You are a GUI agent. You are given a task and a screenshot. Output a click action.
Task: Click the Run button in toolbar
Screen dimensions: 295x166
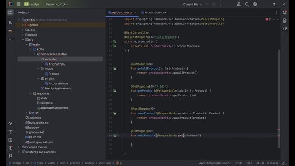pos(207,4)
